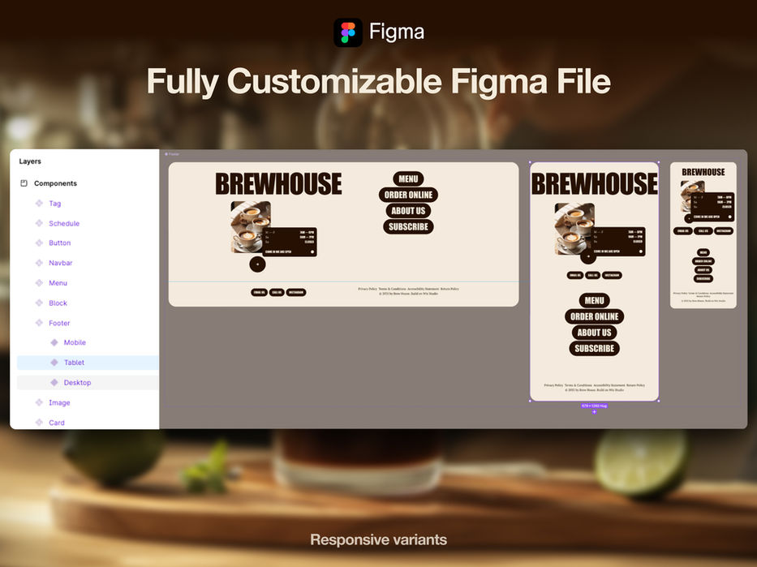This screenshot has height=567, width=757.
Task: Click EMAIL US pill in desktop variant
Action: tap(260, 293)
